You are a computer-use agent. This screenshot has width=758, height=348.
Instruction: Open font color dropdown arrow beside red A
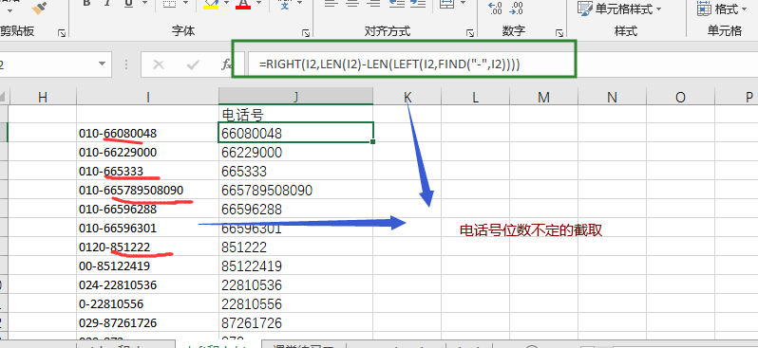point(259,4)
